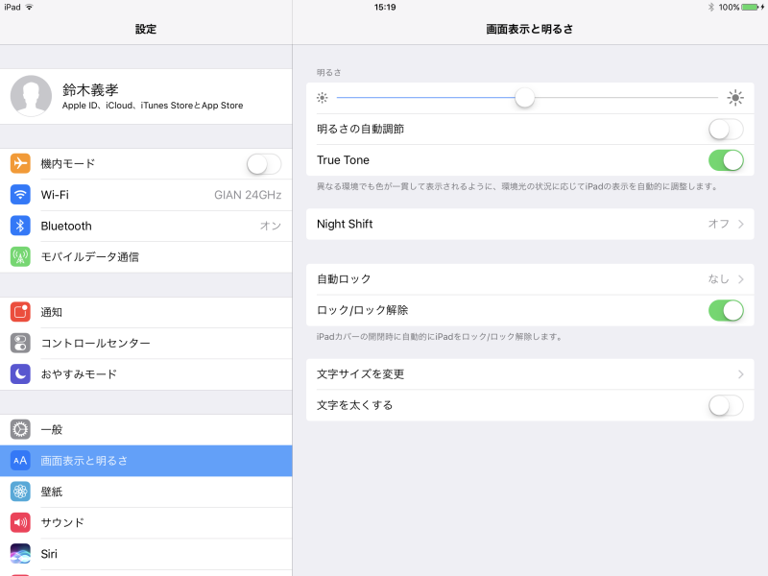Disable the True Tone switch
The image size is (768, 576).
point(726,159)
